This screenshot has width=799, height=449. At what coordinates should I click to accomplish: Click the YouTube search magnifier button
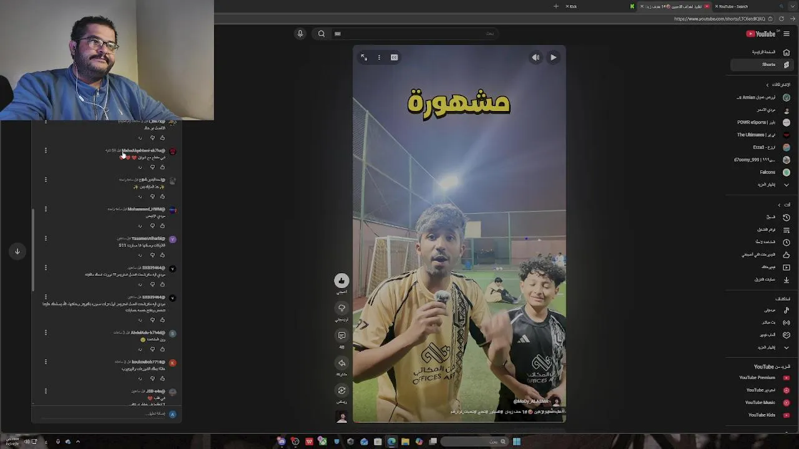321,34
